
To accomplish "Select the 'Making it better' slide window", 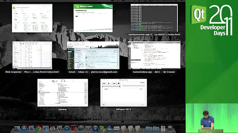I will pos(93,18).
